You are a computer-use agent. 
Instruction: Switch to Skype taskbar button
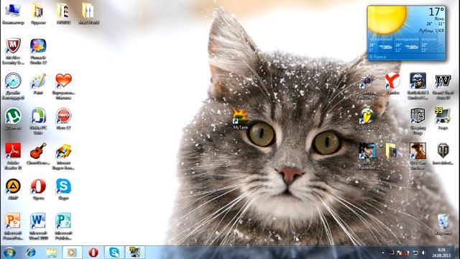point(114,253)
